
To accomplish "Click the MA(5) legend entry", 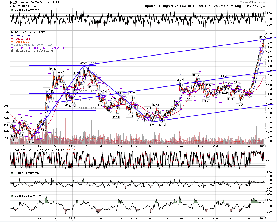I will coord(20,42).
